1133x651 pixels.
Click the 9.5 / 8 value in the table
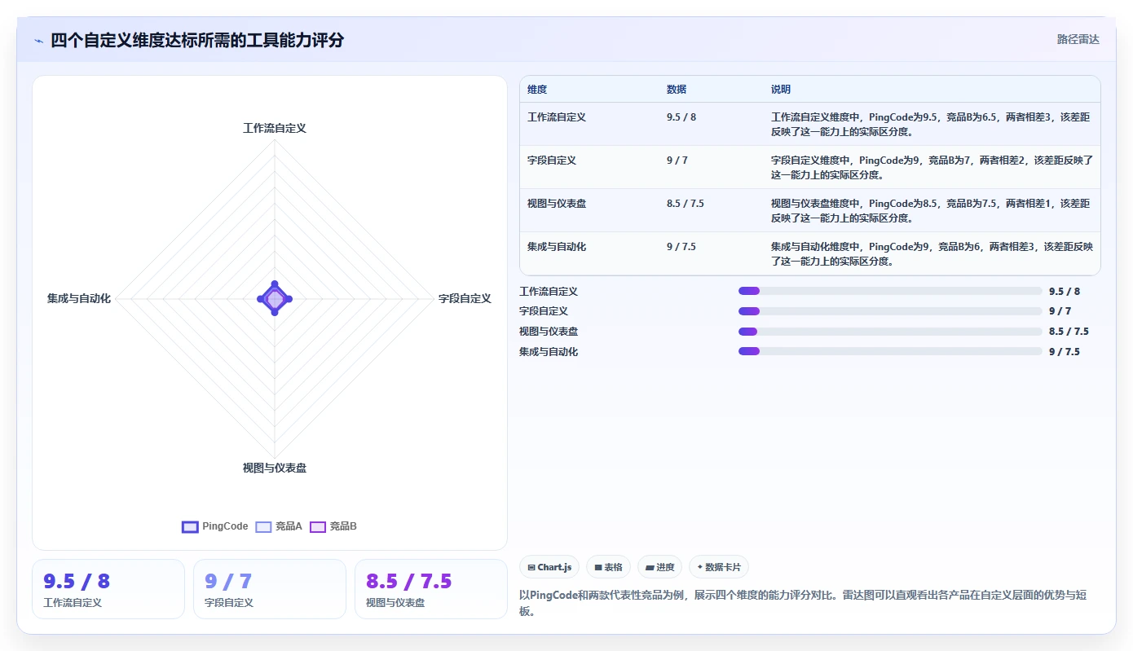681,117
